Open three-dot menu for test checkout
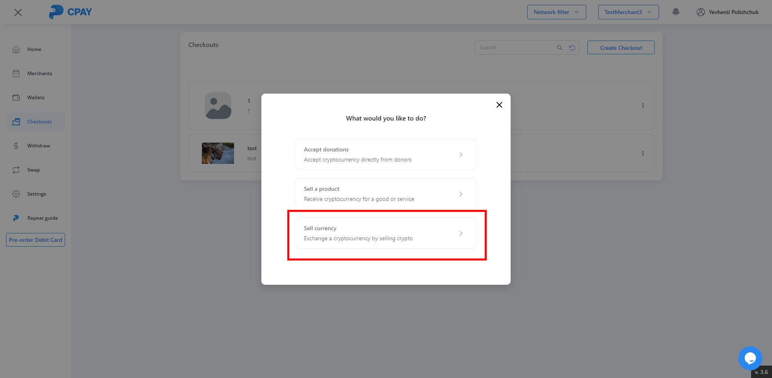Screen dimensions: 772x378 643,153
